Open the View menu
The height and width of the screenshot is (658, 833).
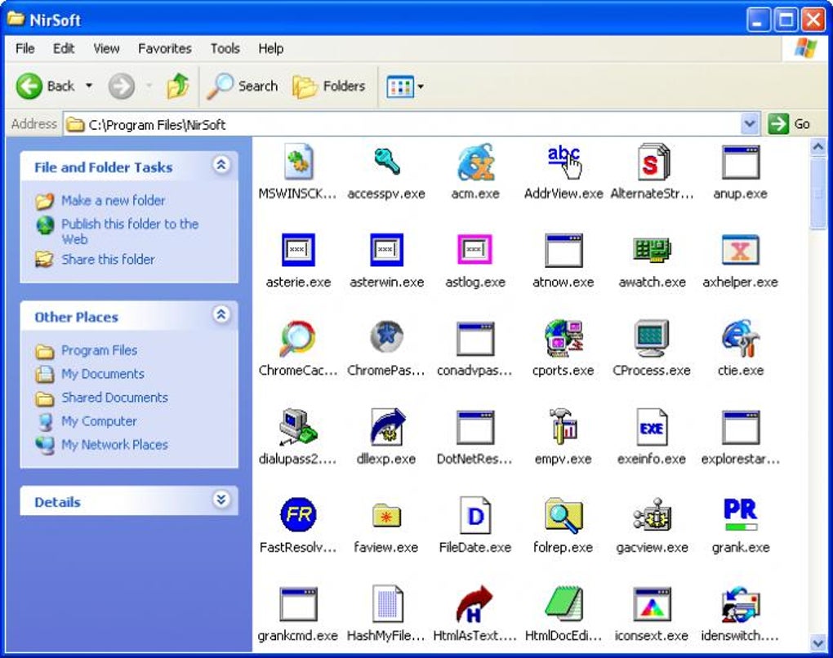pyautogui.click(x=106, y=48)
